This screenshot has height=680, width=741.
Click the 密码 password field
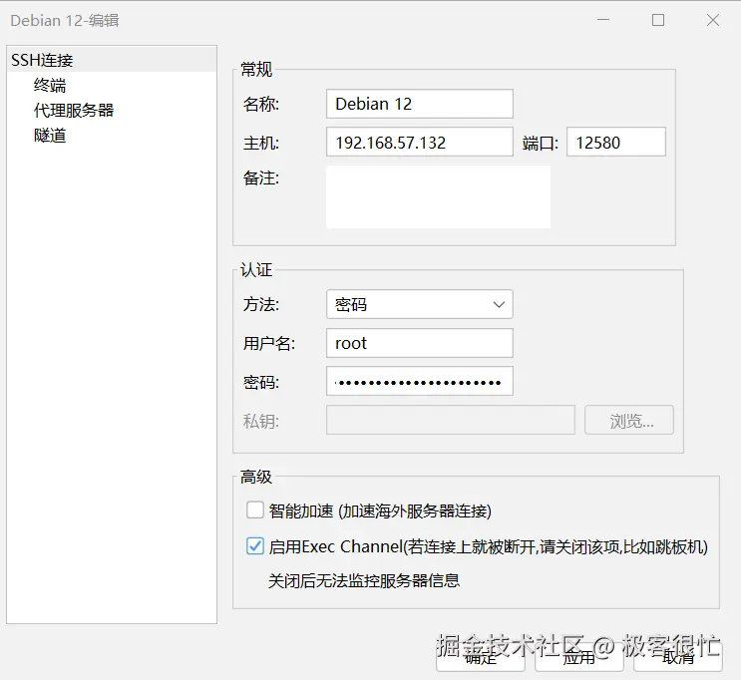(x=420, y=381)
